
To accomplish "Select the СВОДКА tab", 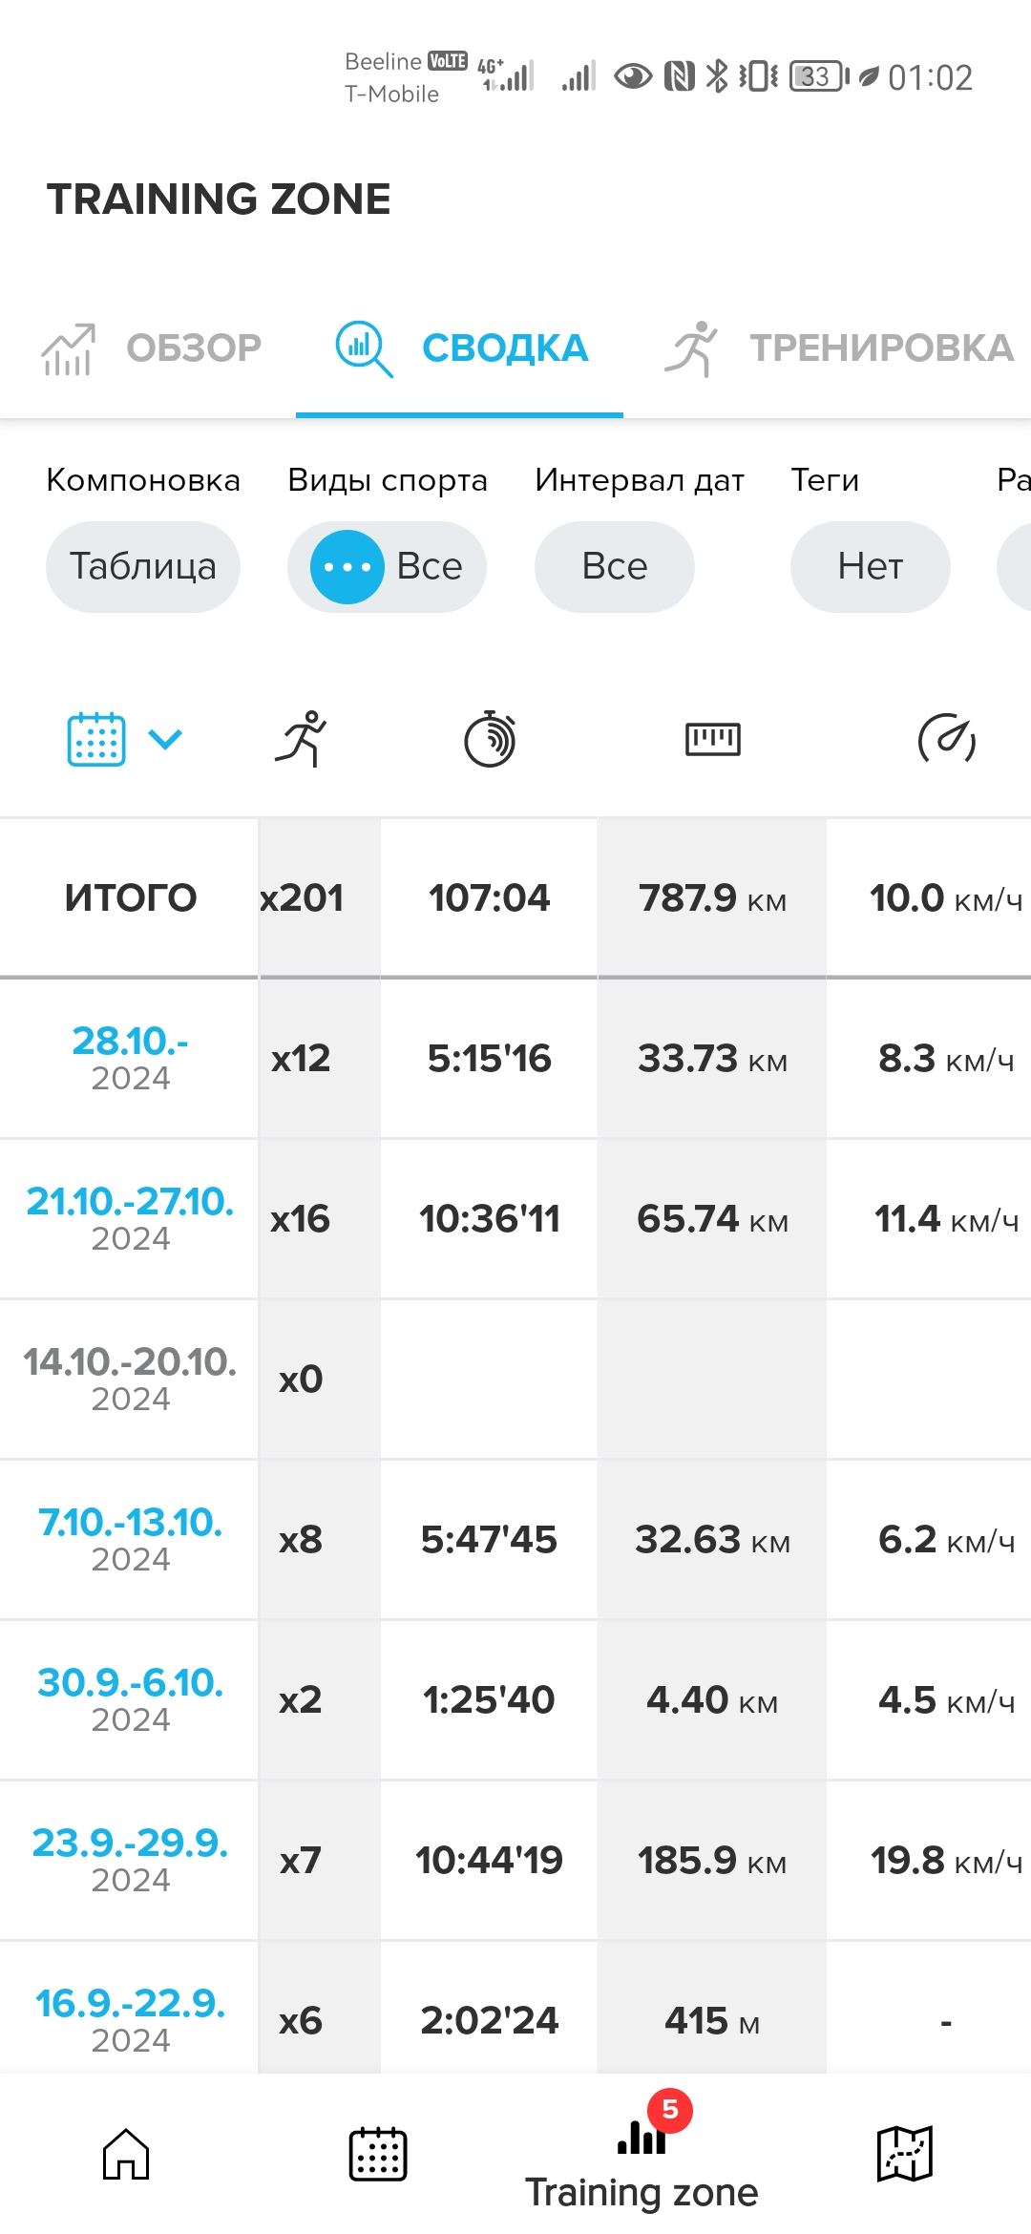I will pos(461,348).
